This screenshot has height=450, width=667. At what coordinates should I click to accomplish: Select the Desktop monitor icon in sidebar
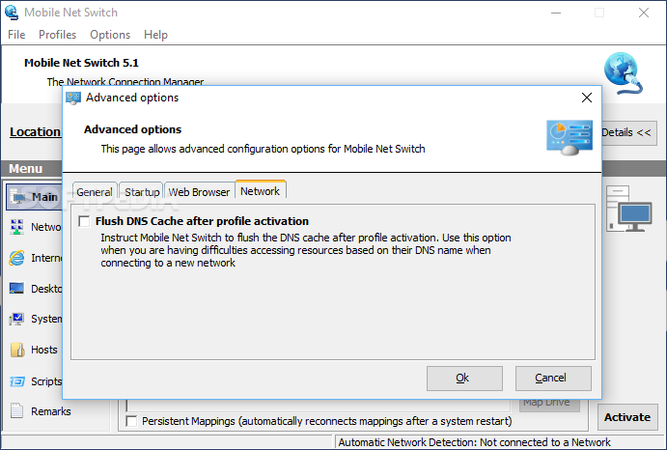16,289
